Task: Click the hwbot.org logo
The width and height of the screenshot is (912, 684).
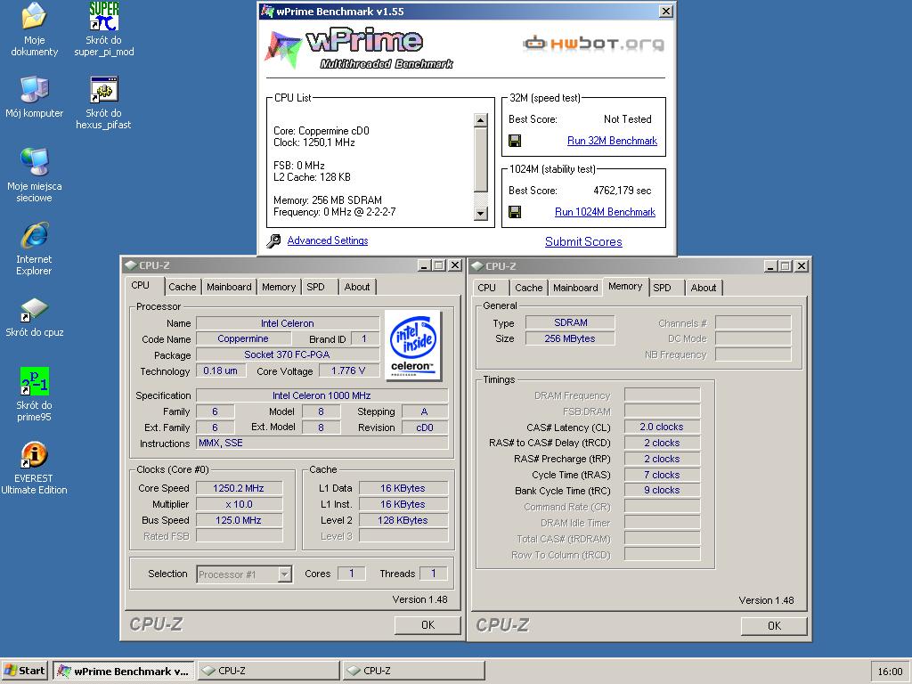Action: (x=593, y=44)
